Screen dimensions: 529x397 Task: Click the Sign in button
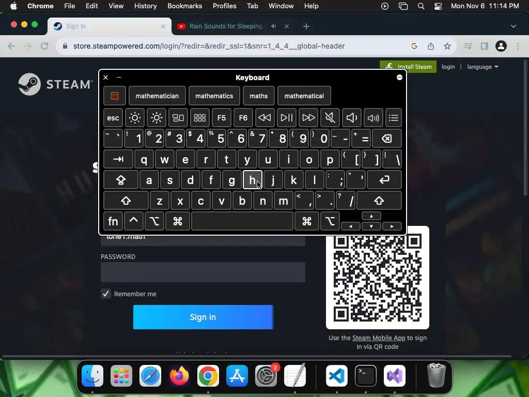pyautogui.click(x=203, y=317)
